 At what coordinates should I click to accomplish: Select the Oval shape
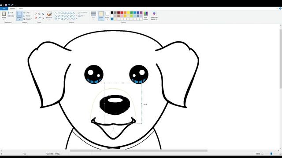click(x=62, y=13)
